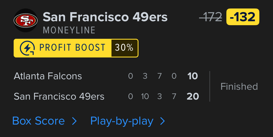Click the chevron arrow beside Box Score
The width and height of the screenshot is (273, 137).
[x=75, y=121]
